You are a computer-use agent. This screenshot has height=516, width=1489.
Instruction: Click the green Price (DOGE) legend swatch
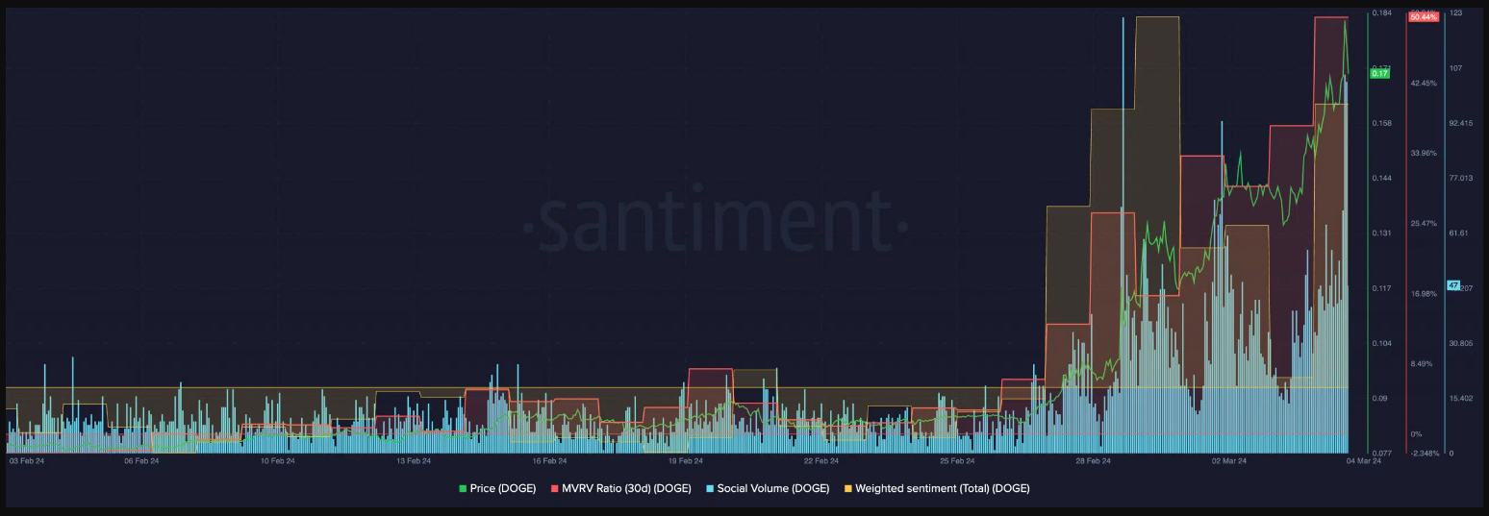click(x=463, y=488)
